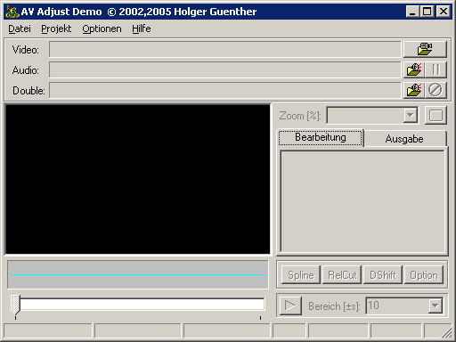
Task: Click the AV Adjust application icon in title bar
Action: click(x=12, y=12)
